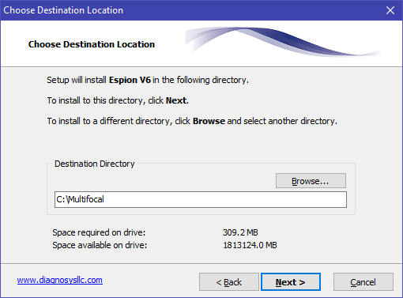Click the and select another directory text
The height and width of the screenshot is (298, 403).
(x=282, y=121)
